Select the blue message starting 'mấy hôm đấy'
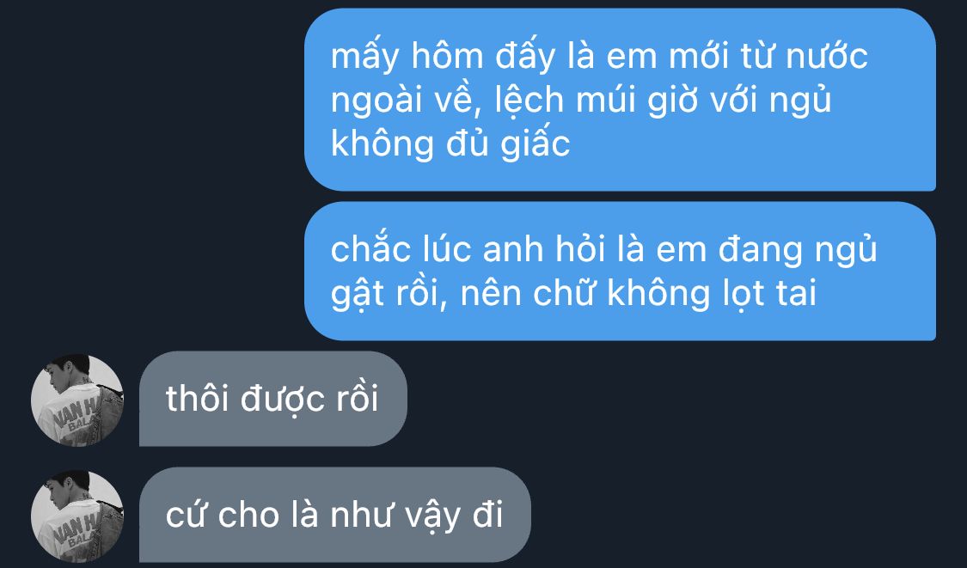The height and width of the screenshot is (568, 967). point(620,100)
